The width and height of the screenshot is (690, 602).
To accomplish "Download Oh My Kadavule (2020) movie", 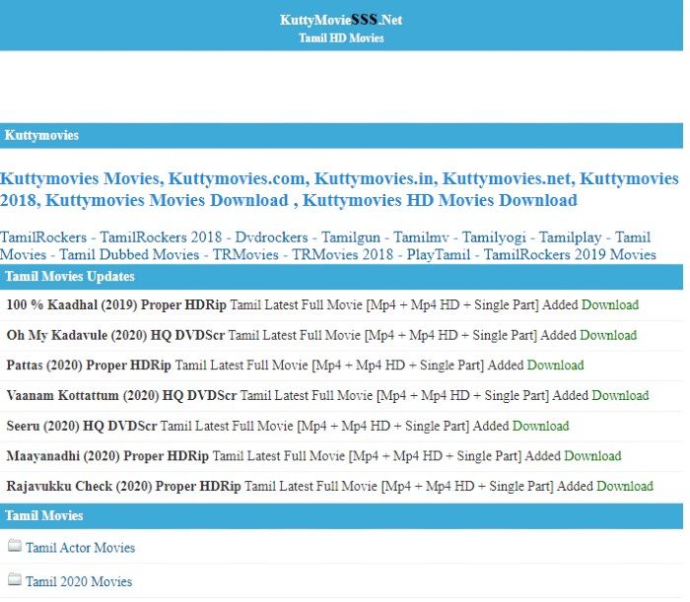I will 608,335.
